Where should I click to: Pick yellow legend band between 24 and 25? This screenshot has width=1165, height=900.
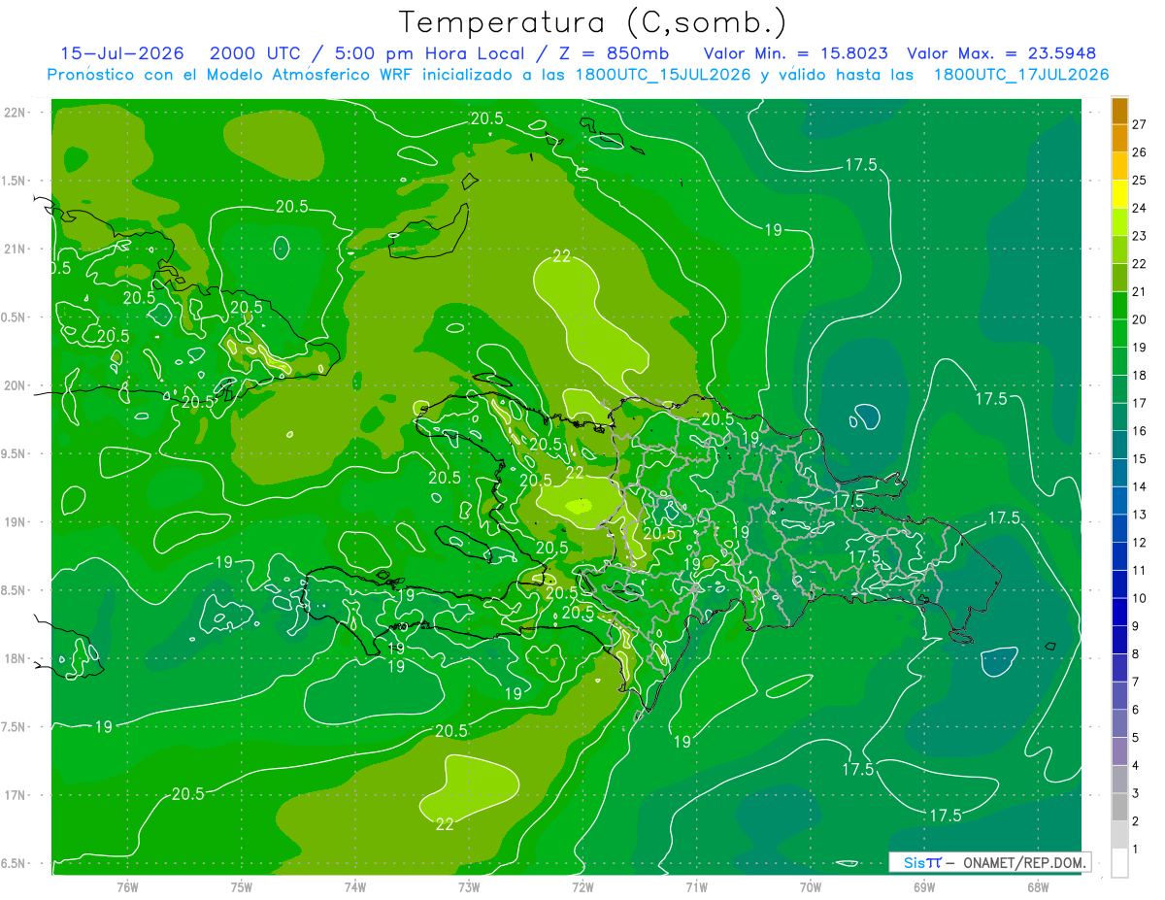(1119, 194)
